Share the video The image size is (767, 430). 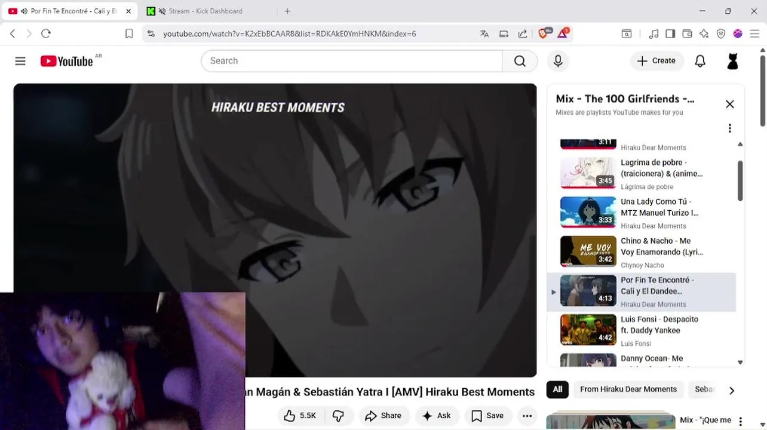(x=383, y=416)
